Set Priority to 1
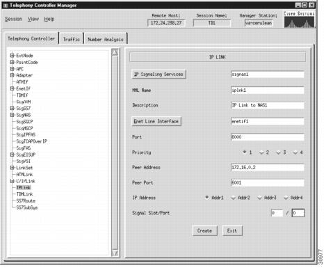 245,152
